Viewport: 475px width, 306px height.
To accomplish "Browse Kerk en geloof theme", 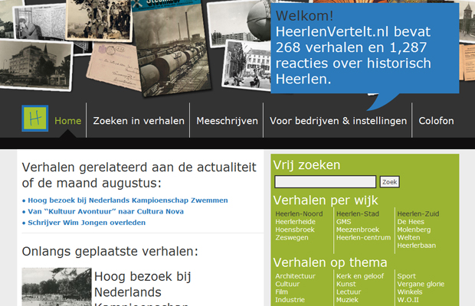I will point(360,276).
